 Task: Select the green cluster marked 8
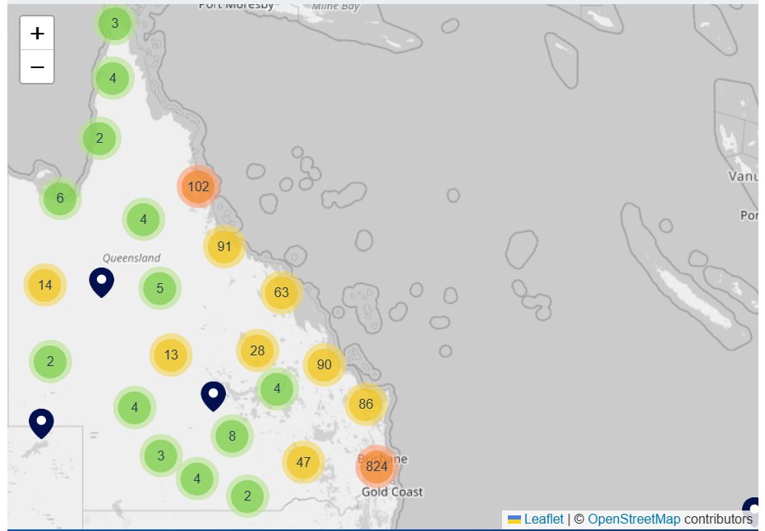(x=233, y=436)
